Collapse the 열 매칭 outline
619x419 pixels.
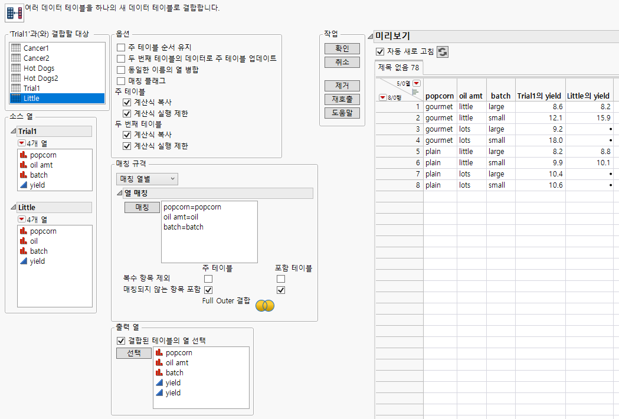120,193
